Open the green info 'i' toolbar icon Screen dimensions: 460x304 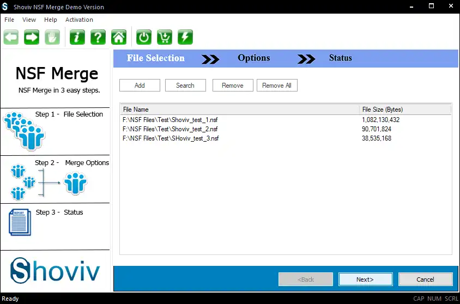(77, 37)
